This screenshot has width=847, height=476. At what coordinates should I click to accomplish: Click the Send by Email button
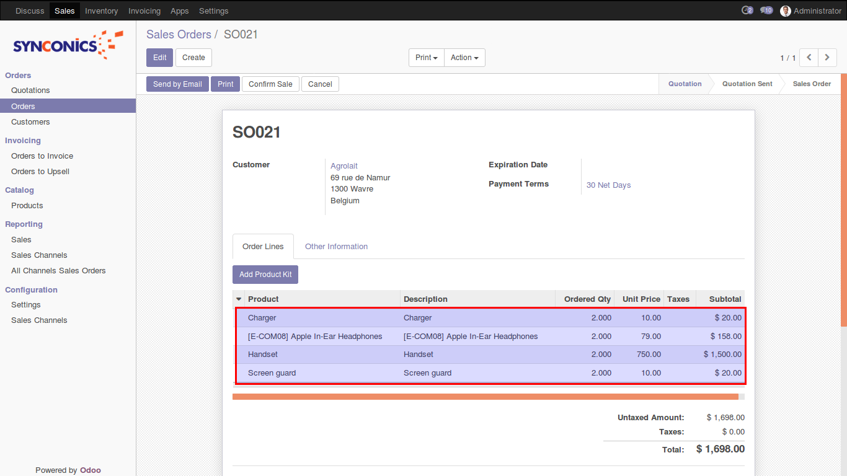pos(177,84)
